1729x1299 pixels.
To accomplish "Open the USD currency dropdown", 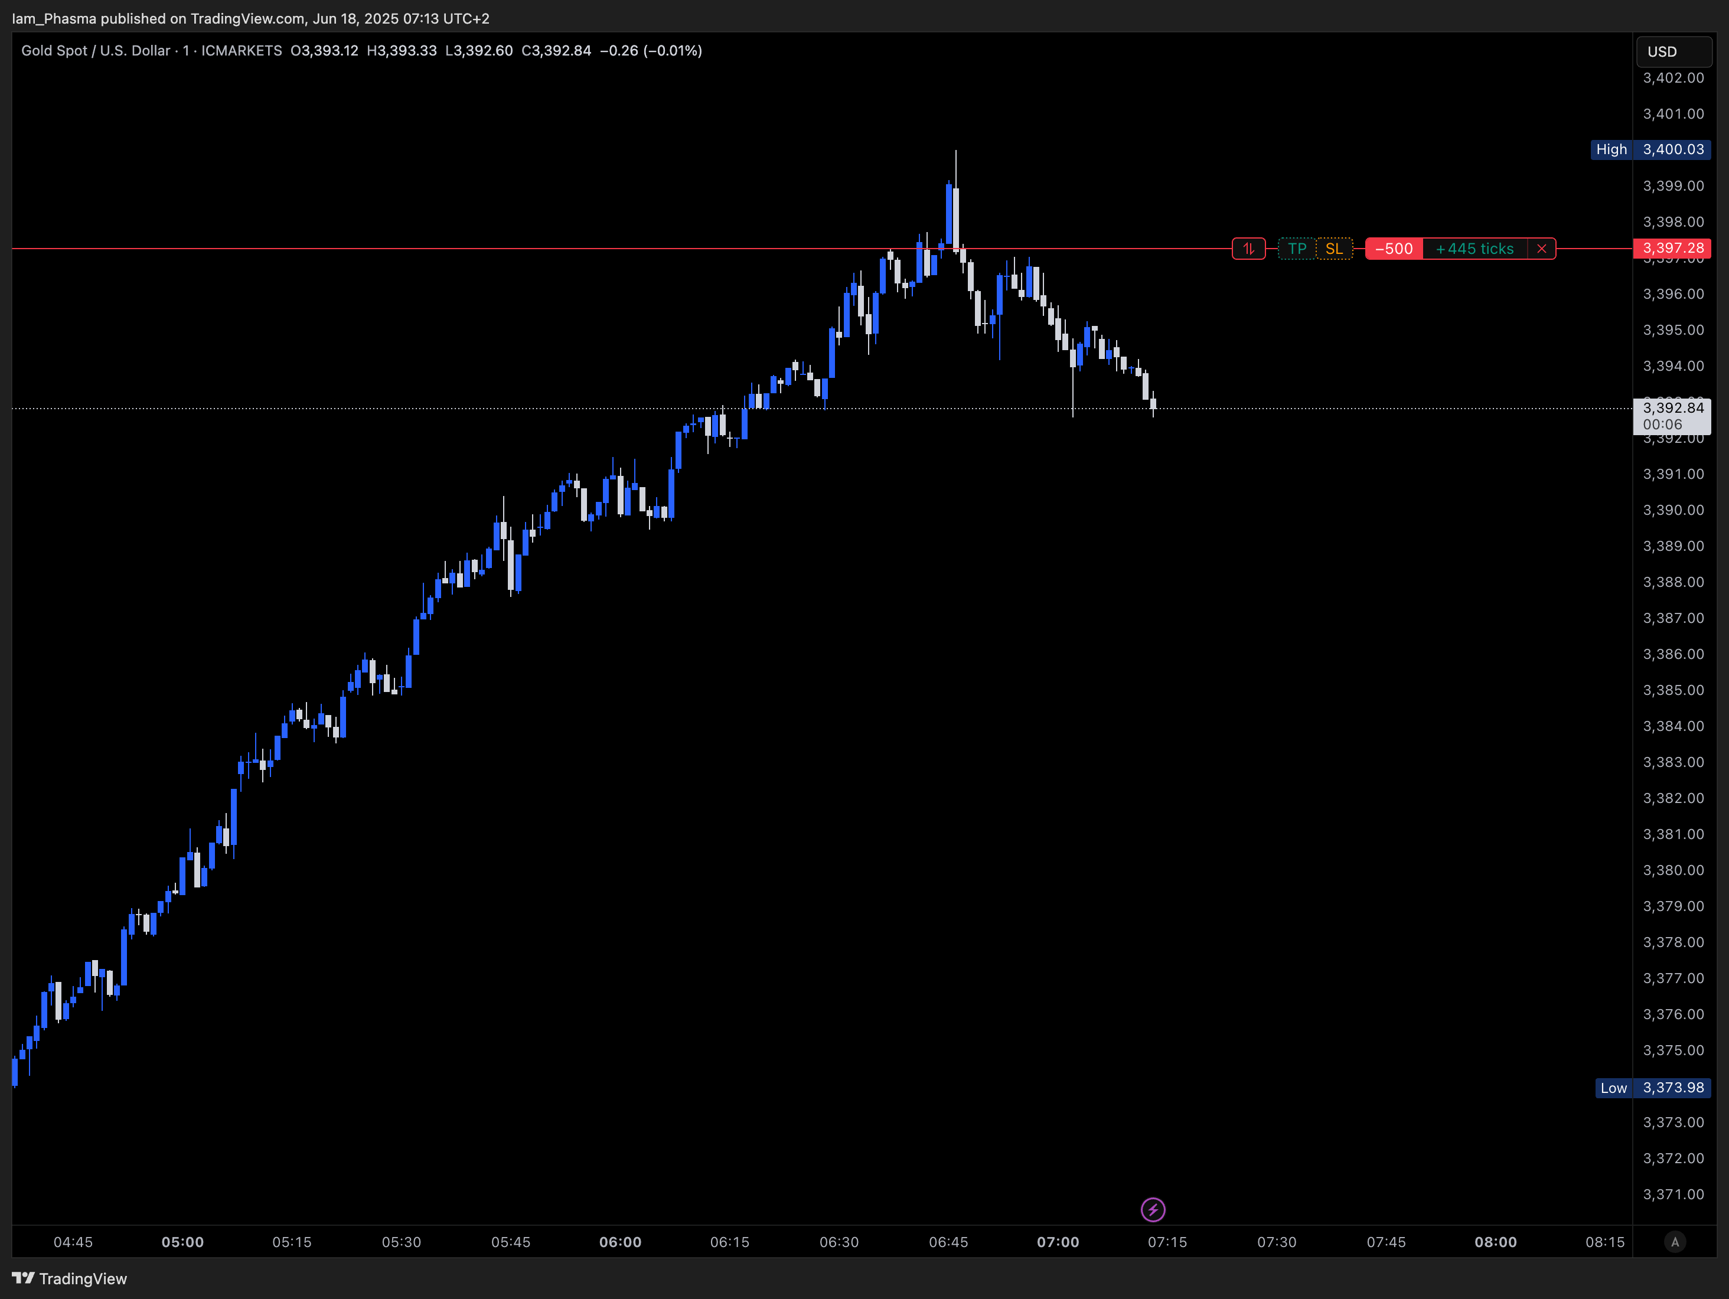I will click(1673, 51).
